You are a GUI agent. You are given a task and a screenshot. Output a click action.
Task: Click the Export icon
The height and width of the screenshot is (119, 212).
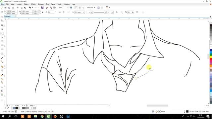51,8
